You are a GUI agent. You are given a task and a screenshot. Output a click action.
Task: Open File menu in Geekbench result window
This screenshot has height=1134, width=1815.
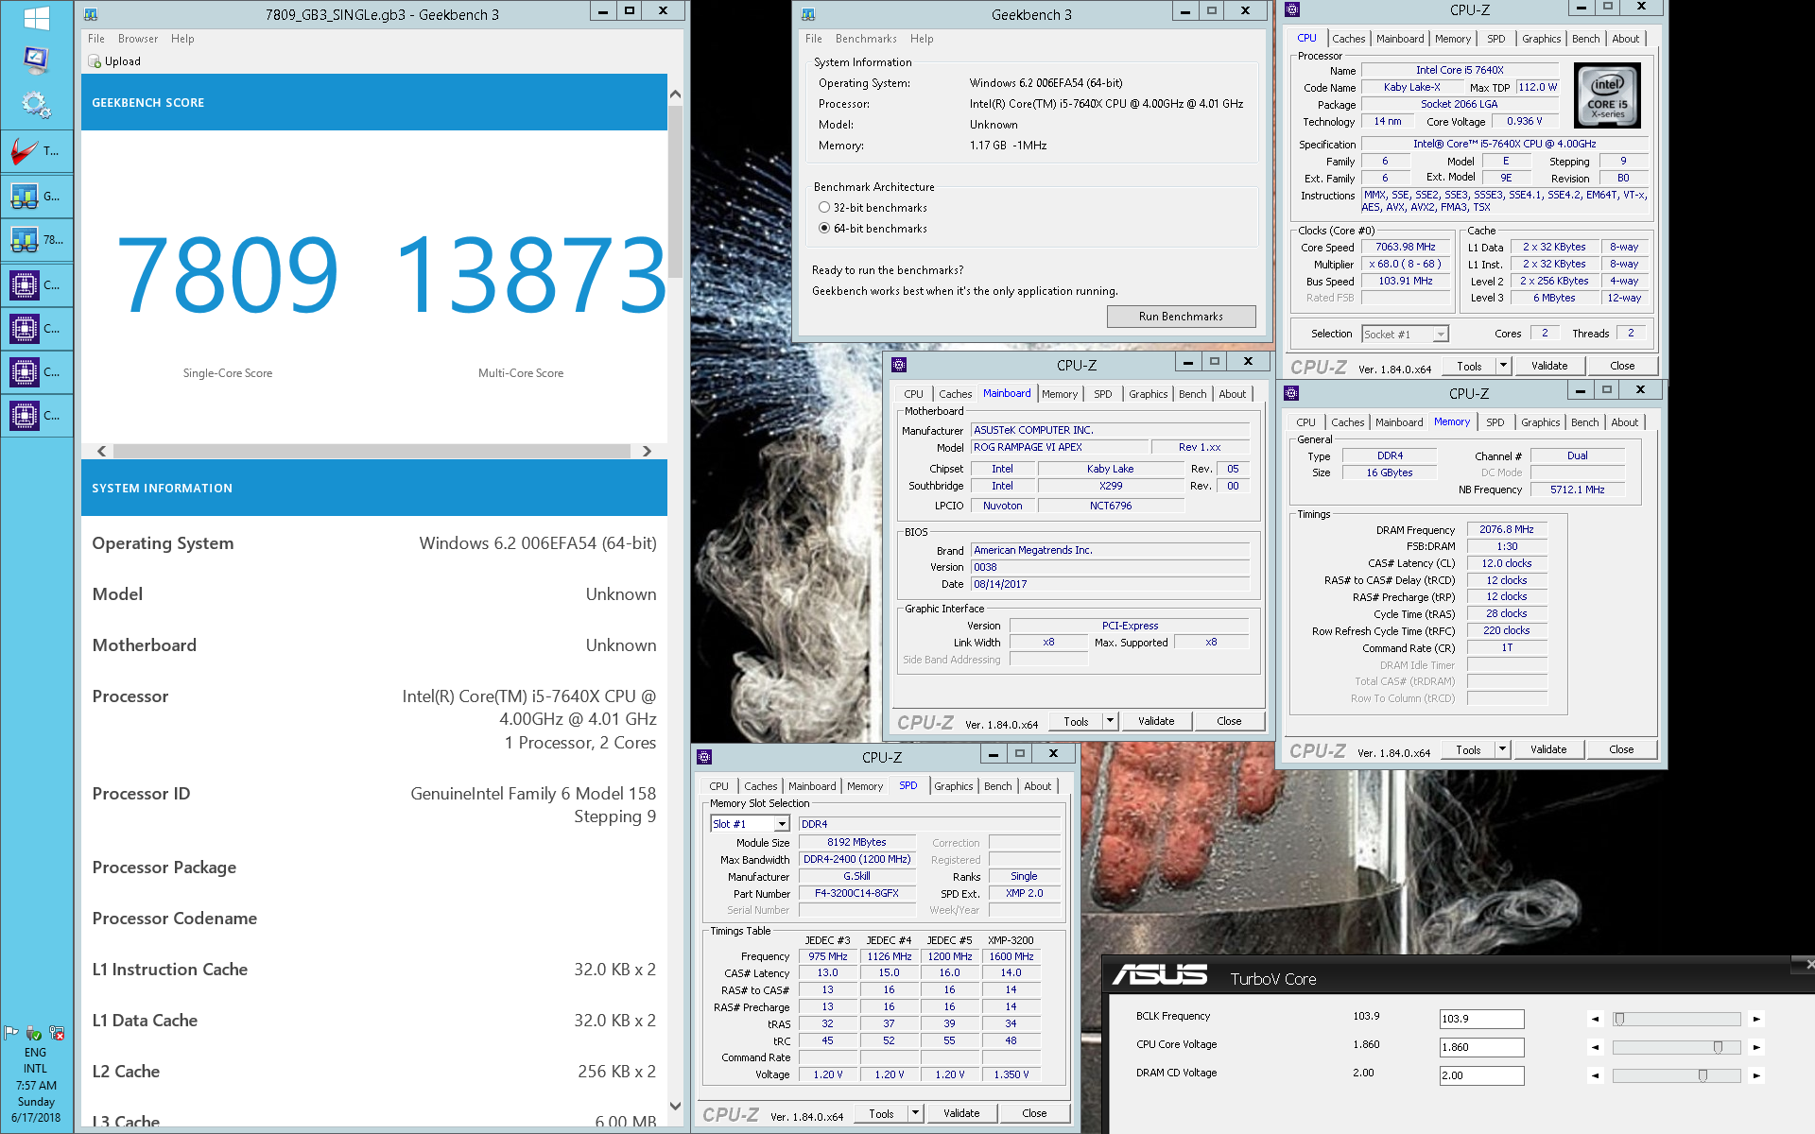pyautogui.click(x=96, y=39)
